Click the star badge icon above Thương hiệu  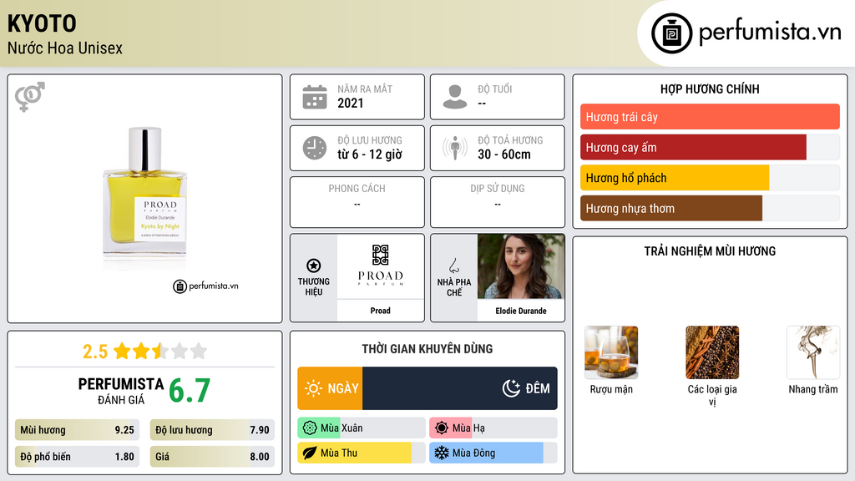pos(314,266)
